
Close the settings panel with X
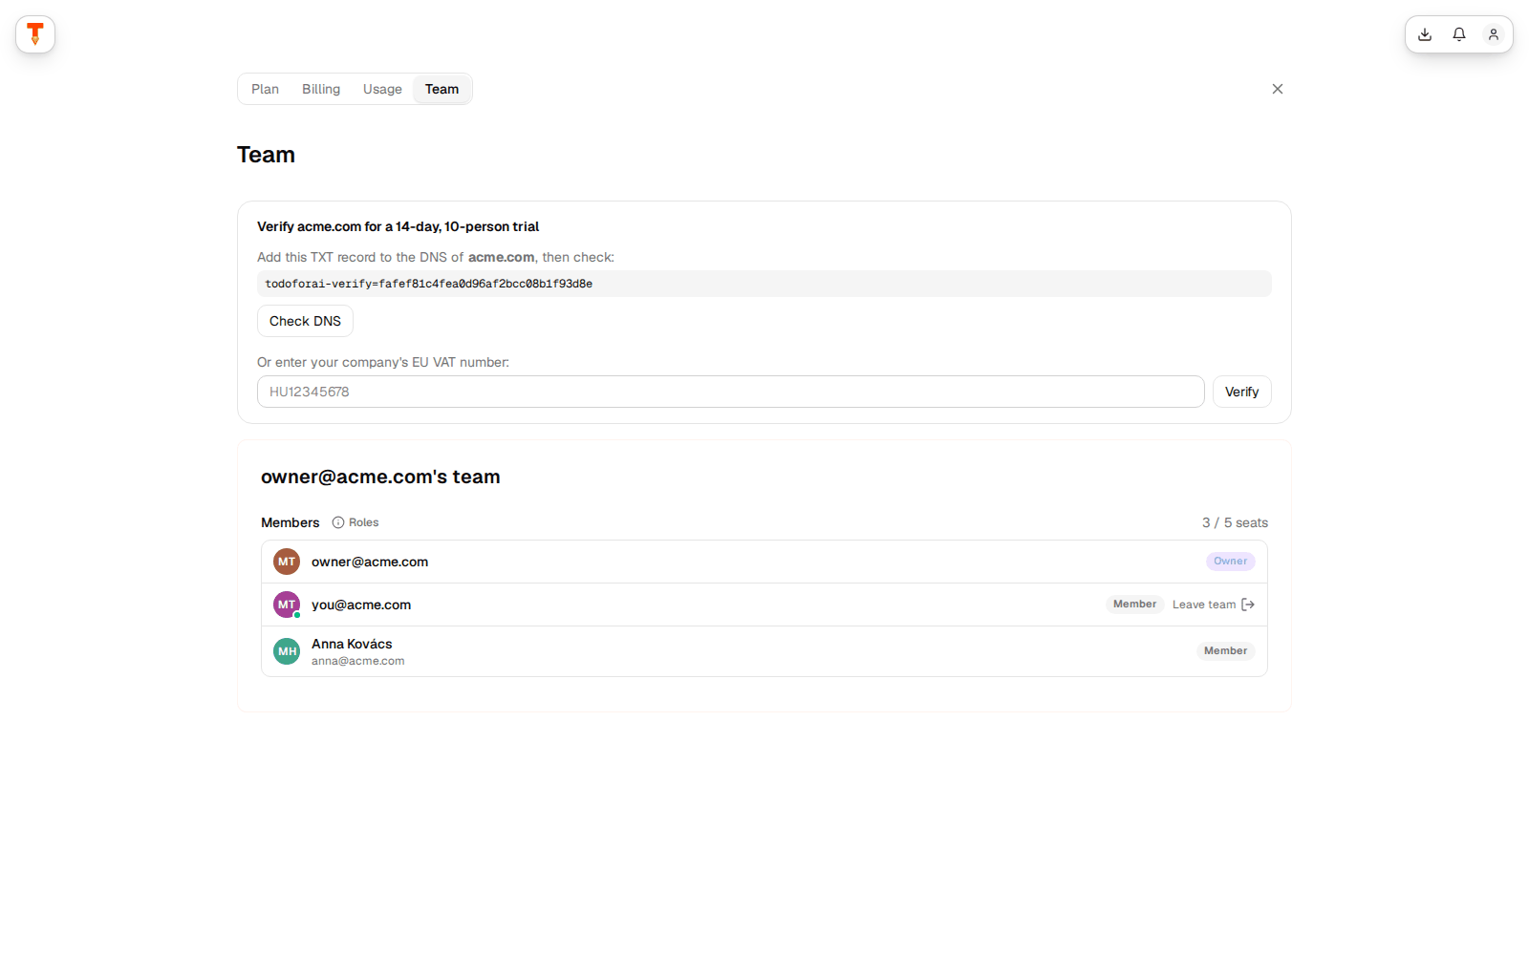coord(1278,89)
